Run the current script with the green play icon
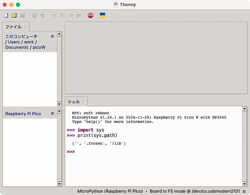Image resolution: width=250 pixels, height=195 pixels. click(x=34, y=15)
